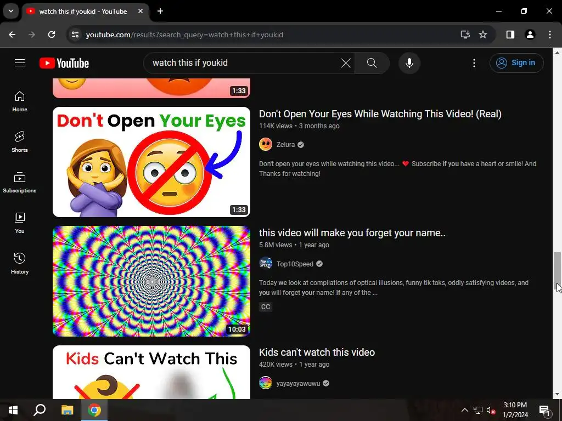The width and height of the screenshot is (562, 421).
Task: Click scrollbar down arrow
Action: tap(558, 395)
